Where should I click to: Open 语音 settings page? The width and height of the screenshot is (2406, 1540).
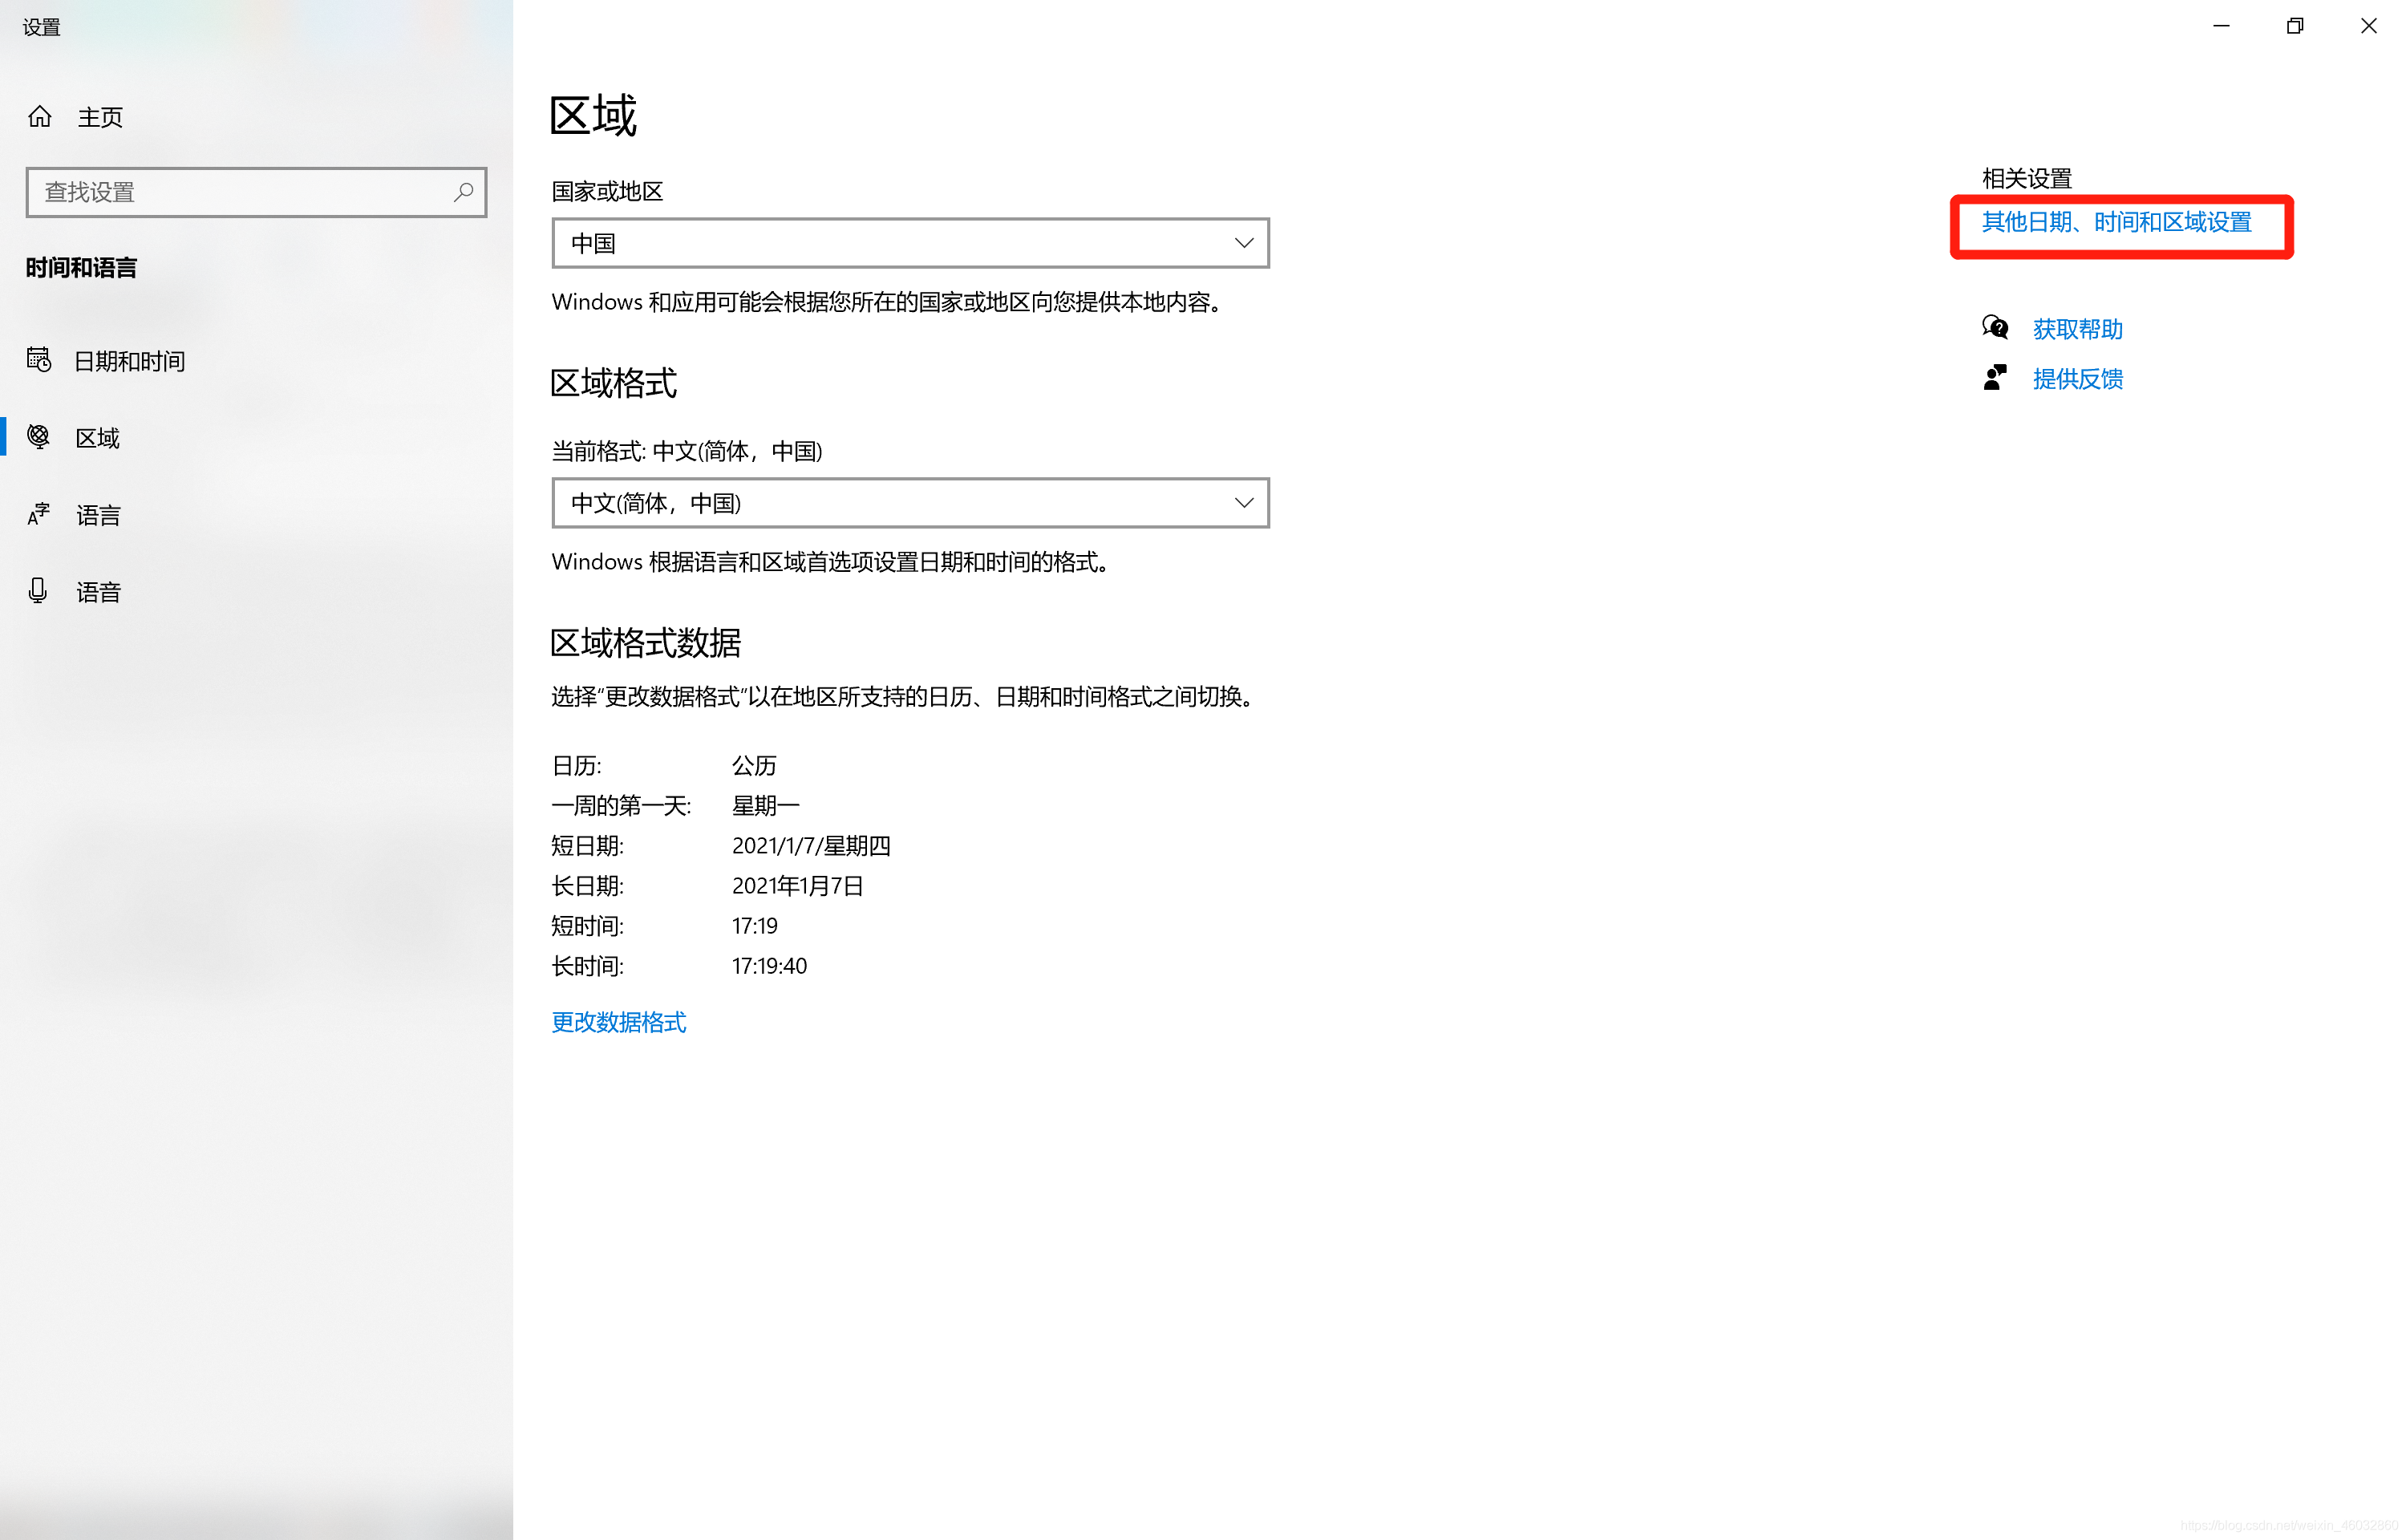98,592
